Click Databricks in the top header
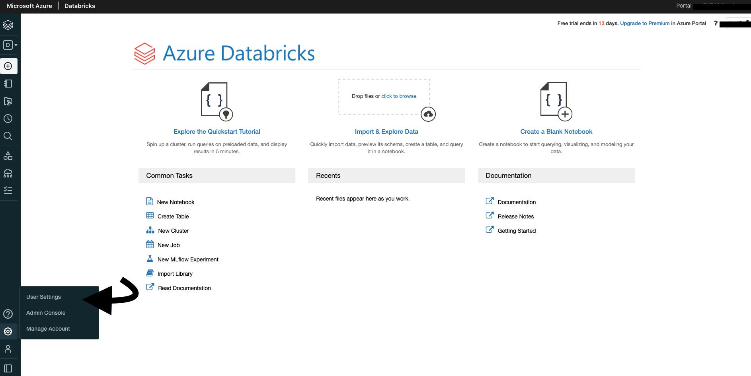Screen dimensions: 751x376 (80, 6)
